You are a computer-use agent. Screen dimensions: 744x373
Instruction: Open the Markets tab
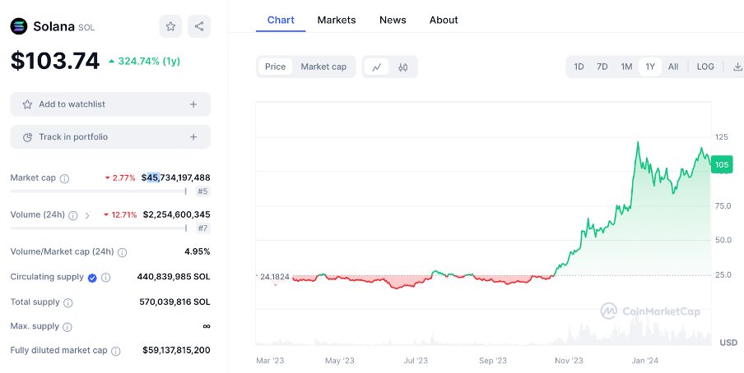(337, 20)
